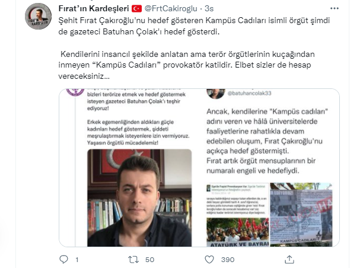363x268 pixels.
Task: Click the 390 likes count
Action: pos(228,260)
